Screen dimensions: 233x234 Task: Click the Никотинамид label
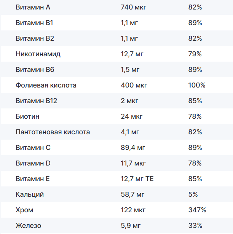(38, 54)
